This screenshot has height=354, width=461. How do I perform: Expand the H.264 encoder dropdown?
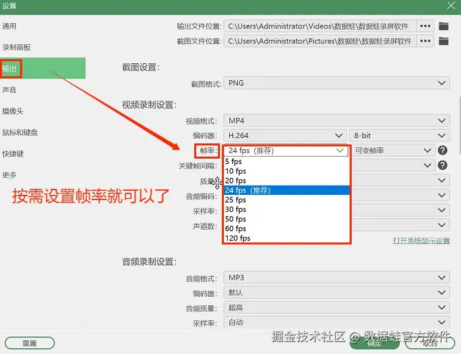pos(285,136)
